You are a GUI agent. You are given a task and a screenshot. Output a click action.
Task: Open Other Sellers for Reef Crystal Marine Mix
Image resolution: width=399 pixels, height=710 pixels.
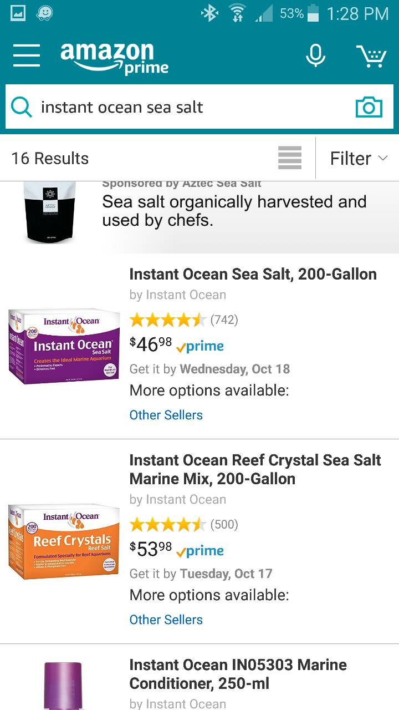(x=166, y=620)
